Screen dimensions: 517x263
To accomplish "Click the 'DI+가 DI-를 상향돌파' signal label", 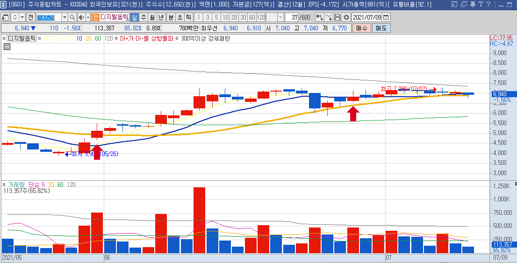I will [146, 39].
